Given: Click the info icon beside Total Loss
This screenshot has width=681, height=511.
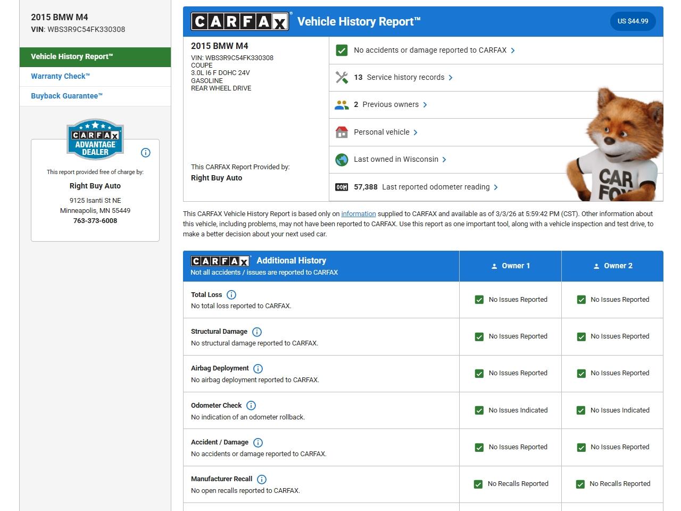Looking at the screenshot, I should 231,295.
